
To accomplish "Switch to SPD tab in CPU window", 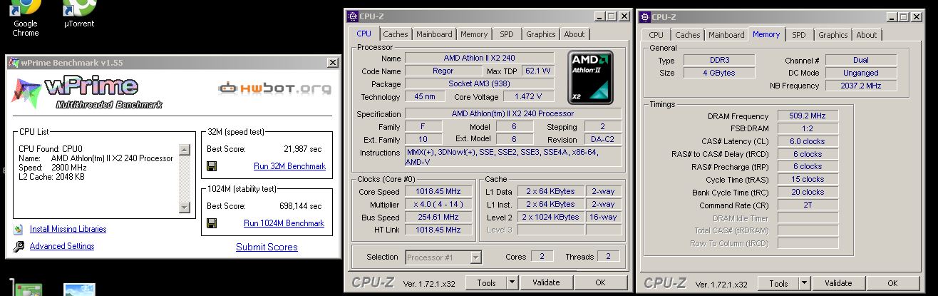I will [x=507, y=34].
